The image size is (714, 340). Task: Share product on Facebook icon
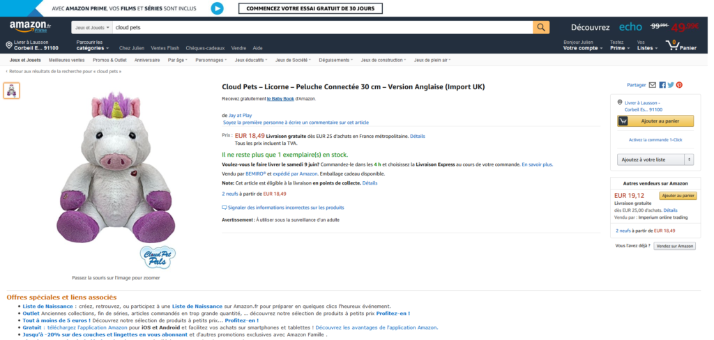coord(662,85)
